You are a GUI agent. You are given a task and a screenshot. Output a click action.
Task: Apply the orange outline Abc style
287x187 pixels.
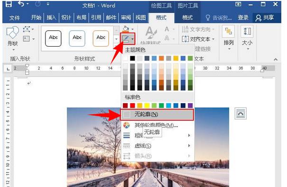101,39
